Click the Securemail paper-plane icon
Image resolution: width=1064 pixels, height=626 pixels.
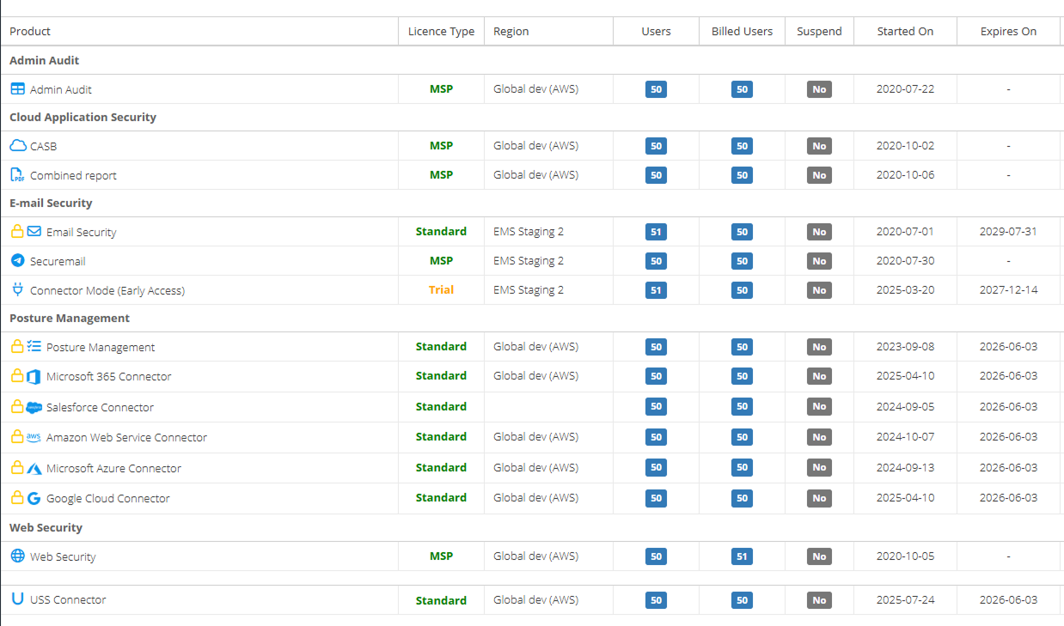tap(17, 260)
